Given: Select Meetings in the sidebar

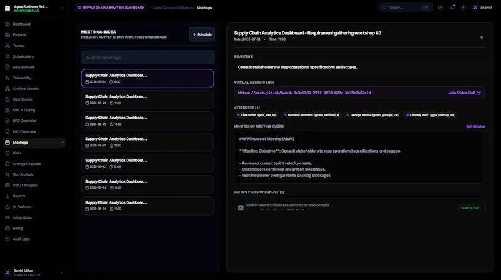Looking at the screenshot, I should (x=34, y=142).
